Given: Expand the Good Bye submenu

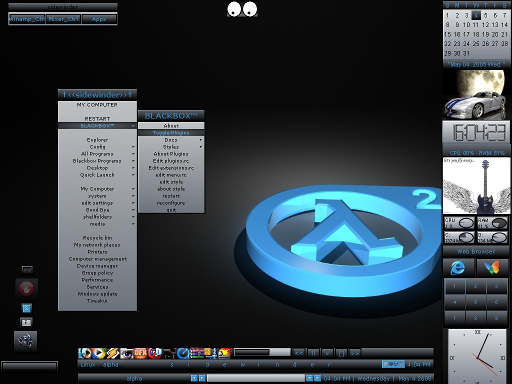Looking at the screenshot, I should [x=97, y=209].
